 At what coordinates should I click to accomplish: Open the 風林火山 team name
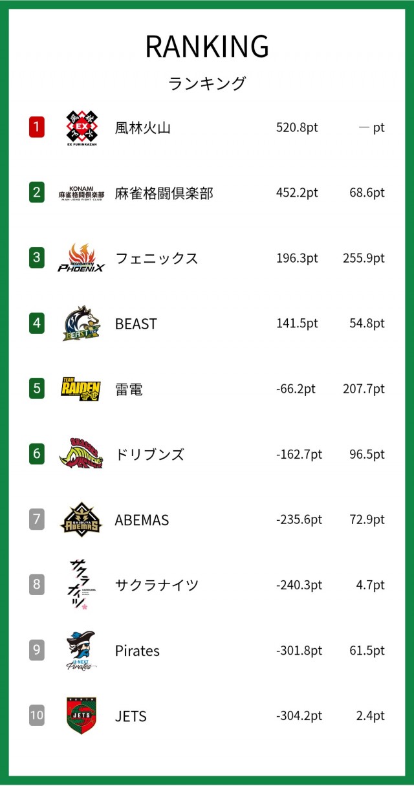coord(143,127)
